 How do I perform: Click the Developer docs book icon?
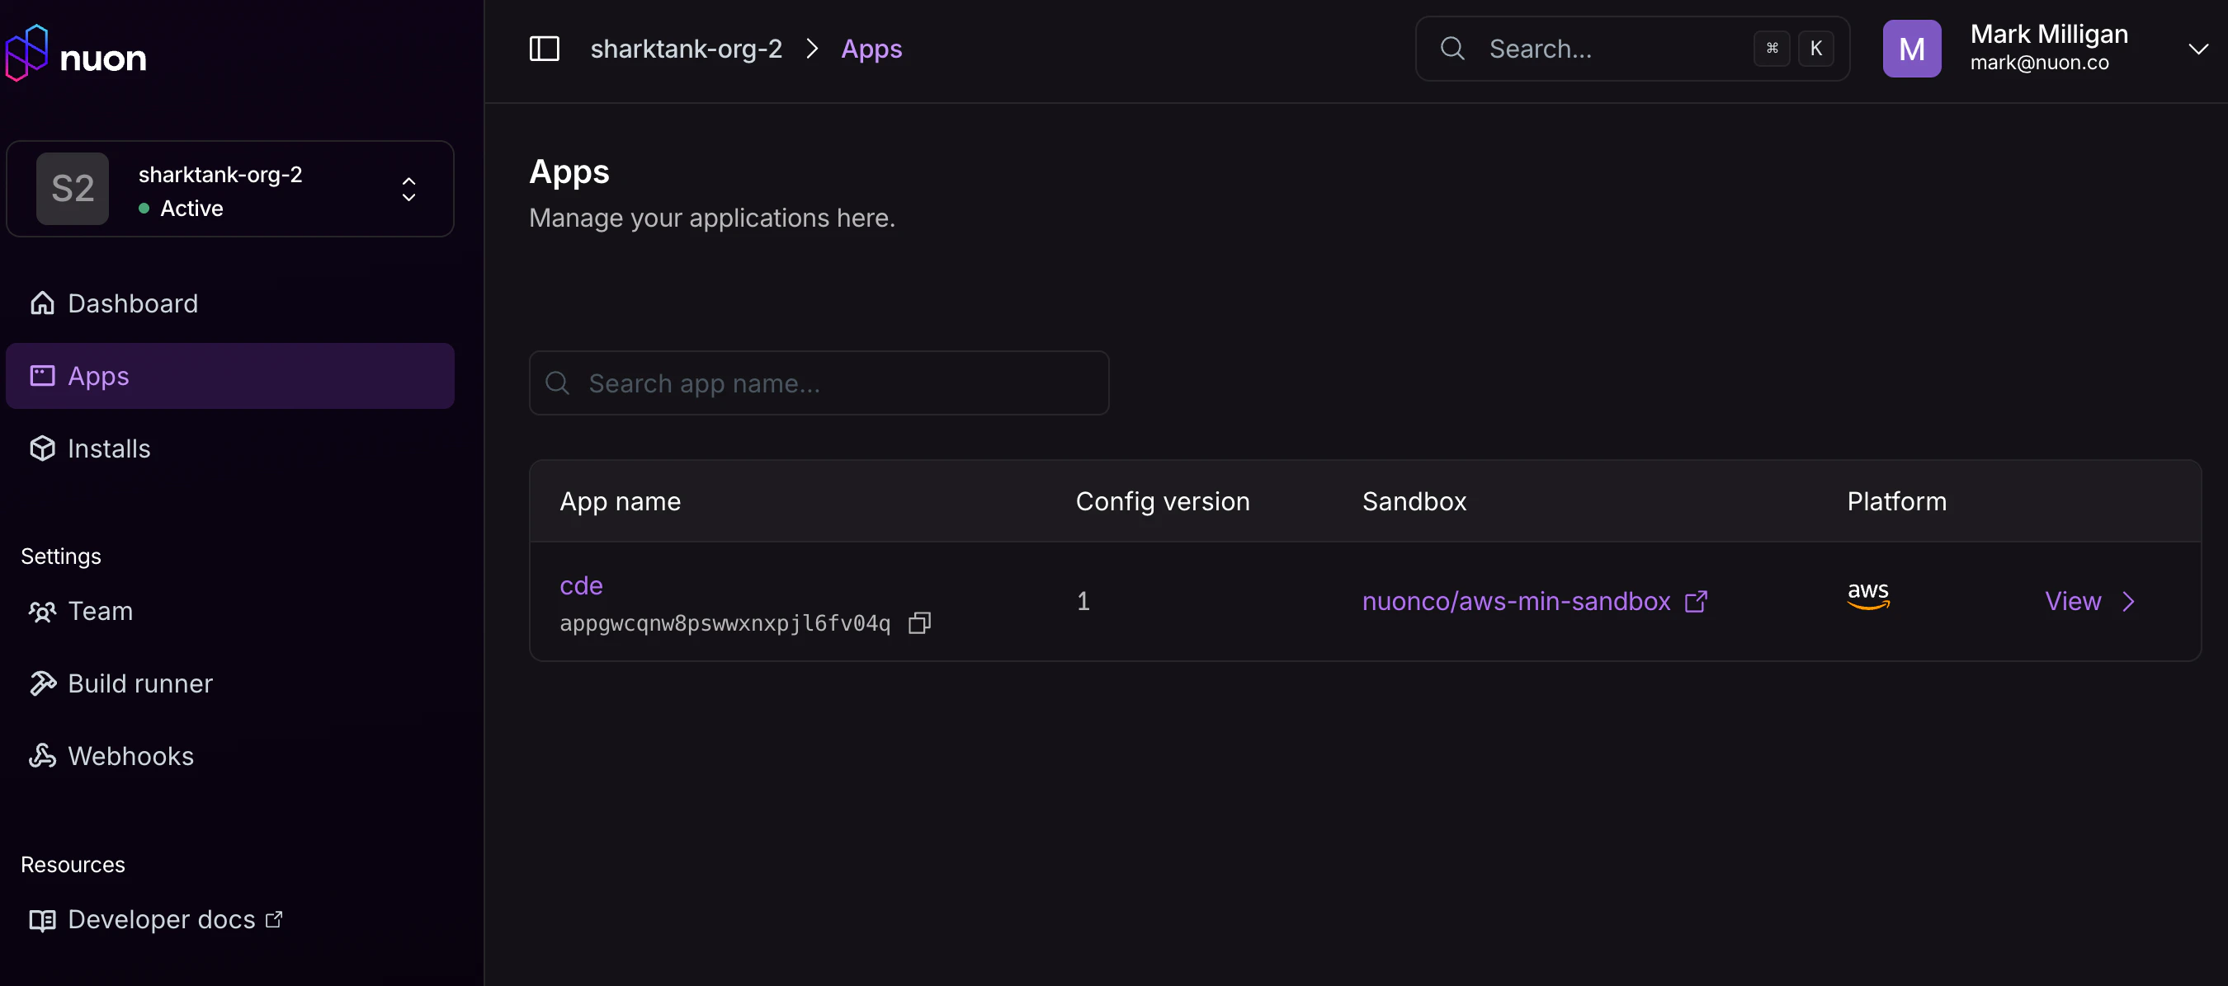click(x=42, y=920)
